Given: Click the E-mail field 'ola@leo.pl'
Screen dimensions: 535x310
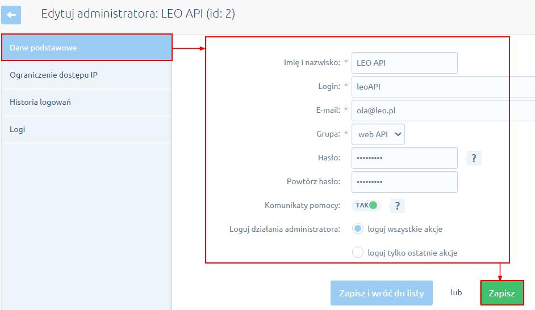Looking at the screenshot, I should pyautogui.click(x=443, y=111).
